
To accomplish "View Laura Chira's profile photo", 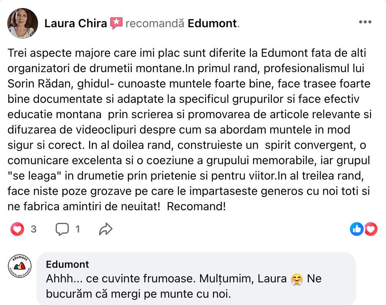I will click(x=23, y=23).
